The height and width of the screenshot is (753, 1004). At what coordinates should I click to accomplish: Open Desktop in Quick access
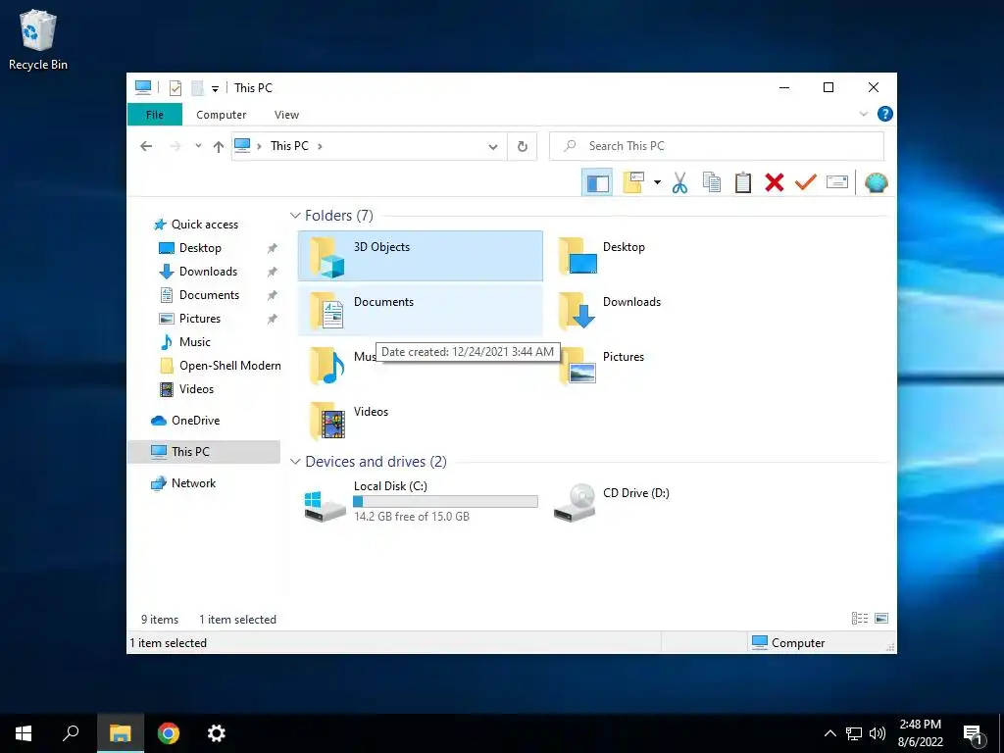(x=200, y=248)
